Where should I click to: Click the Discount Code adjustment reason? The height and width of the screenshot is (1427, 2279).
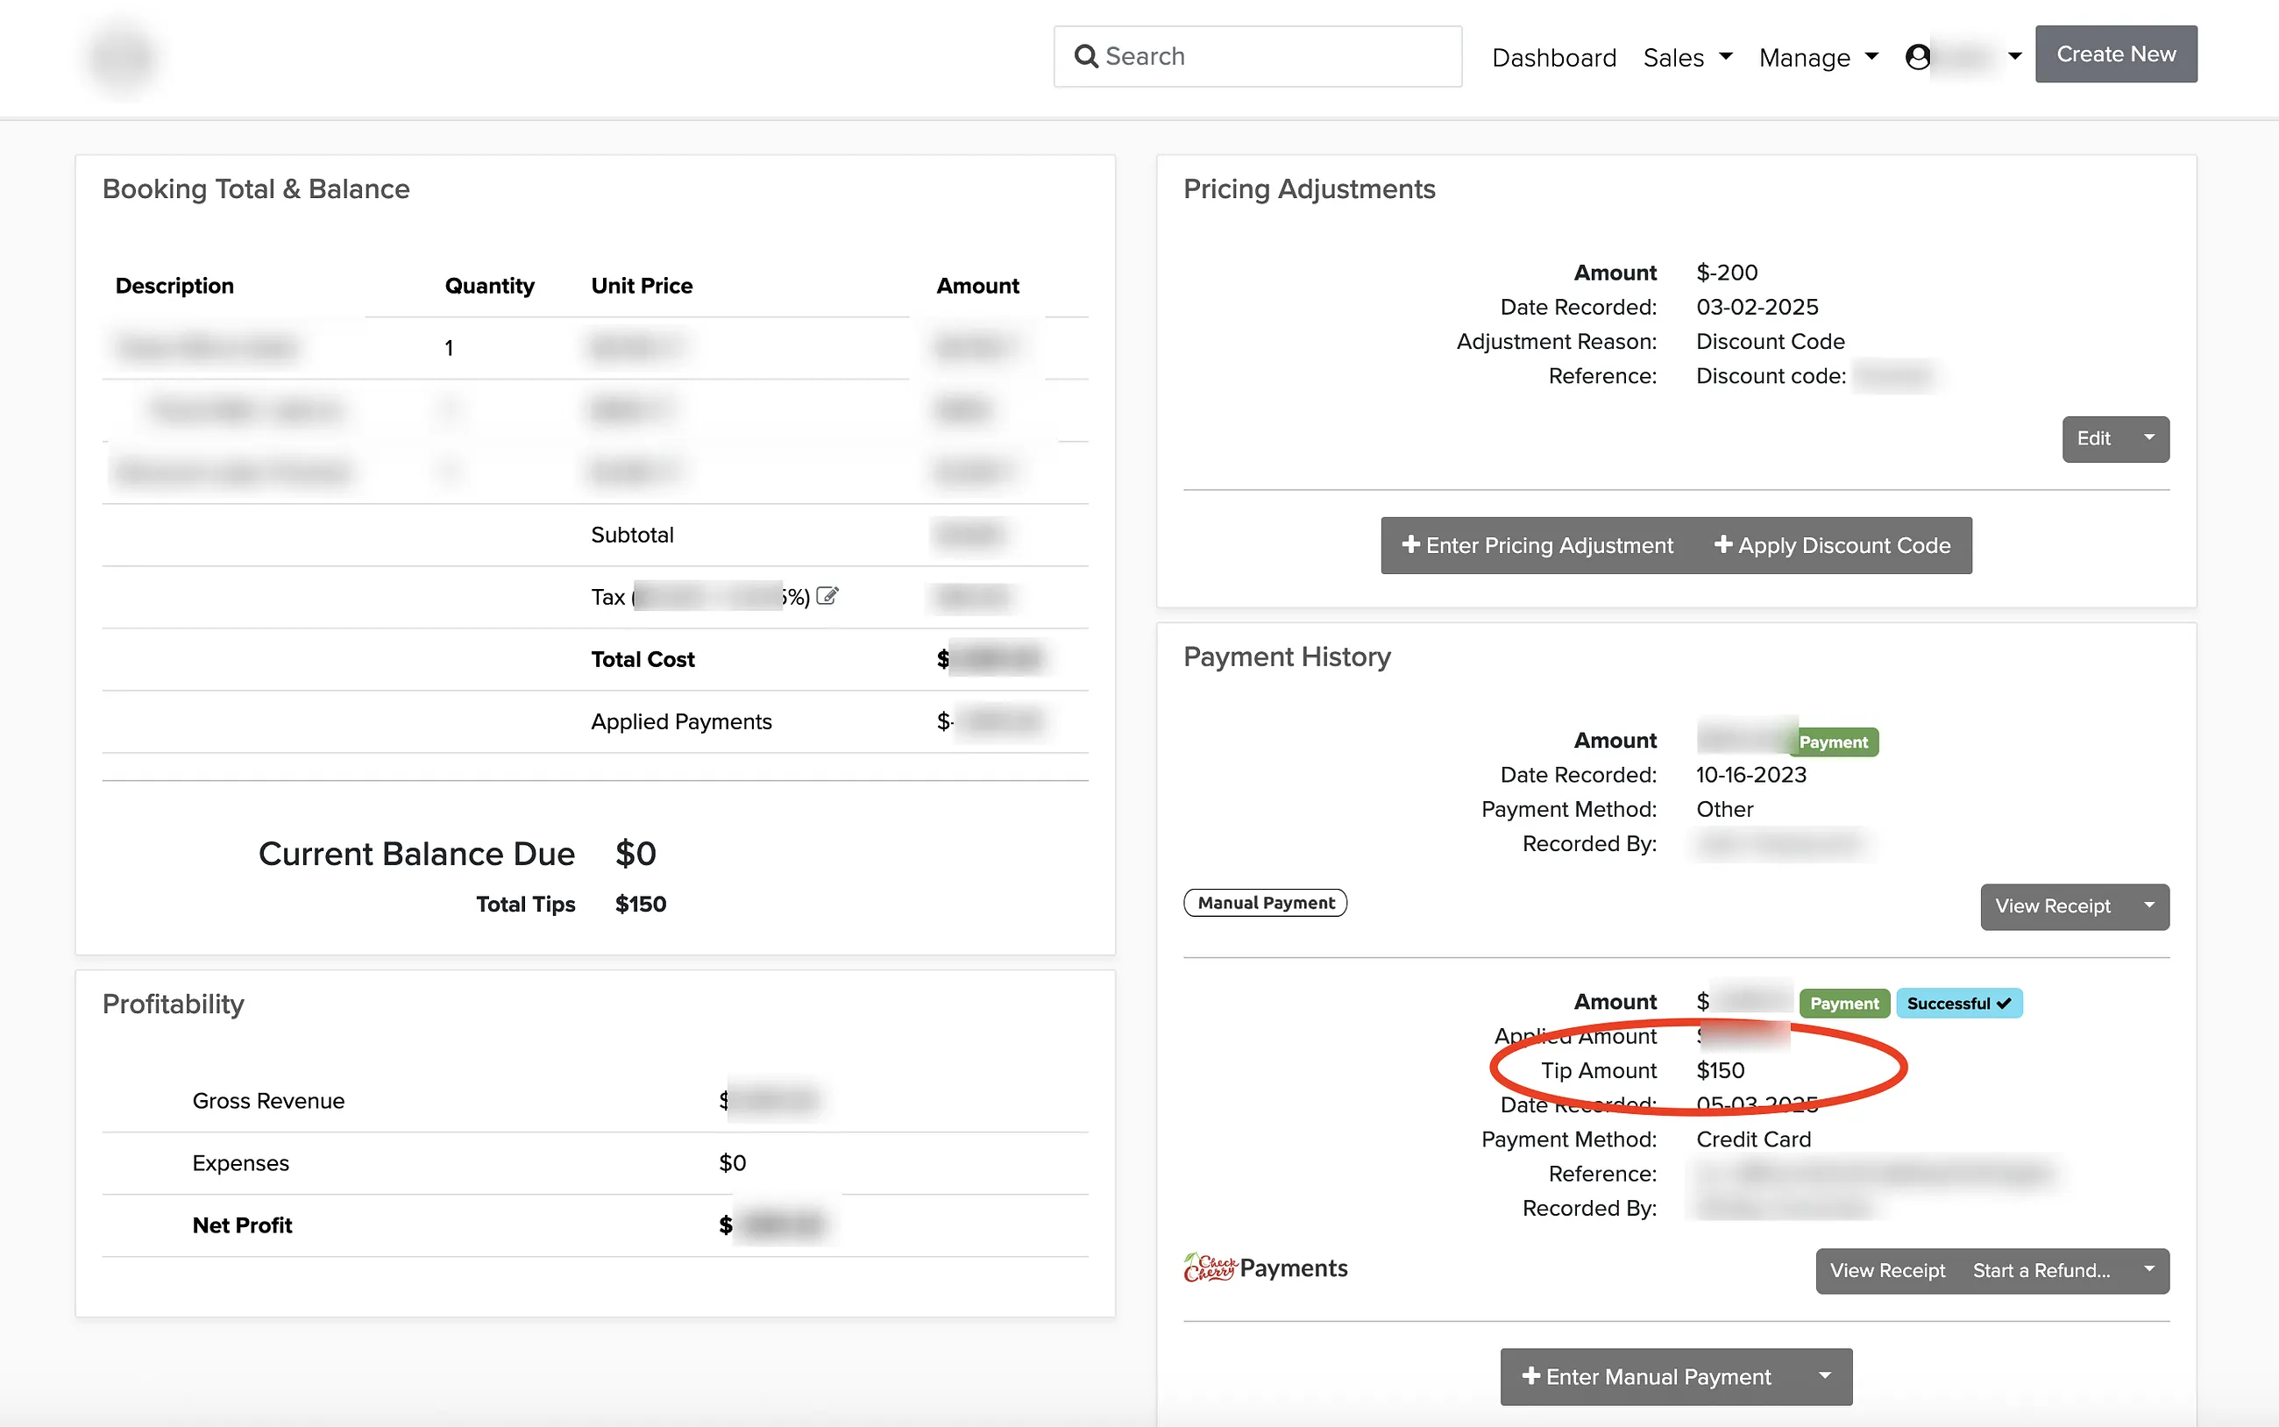point(1771,342)
